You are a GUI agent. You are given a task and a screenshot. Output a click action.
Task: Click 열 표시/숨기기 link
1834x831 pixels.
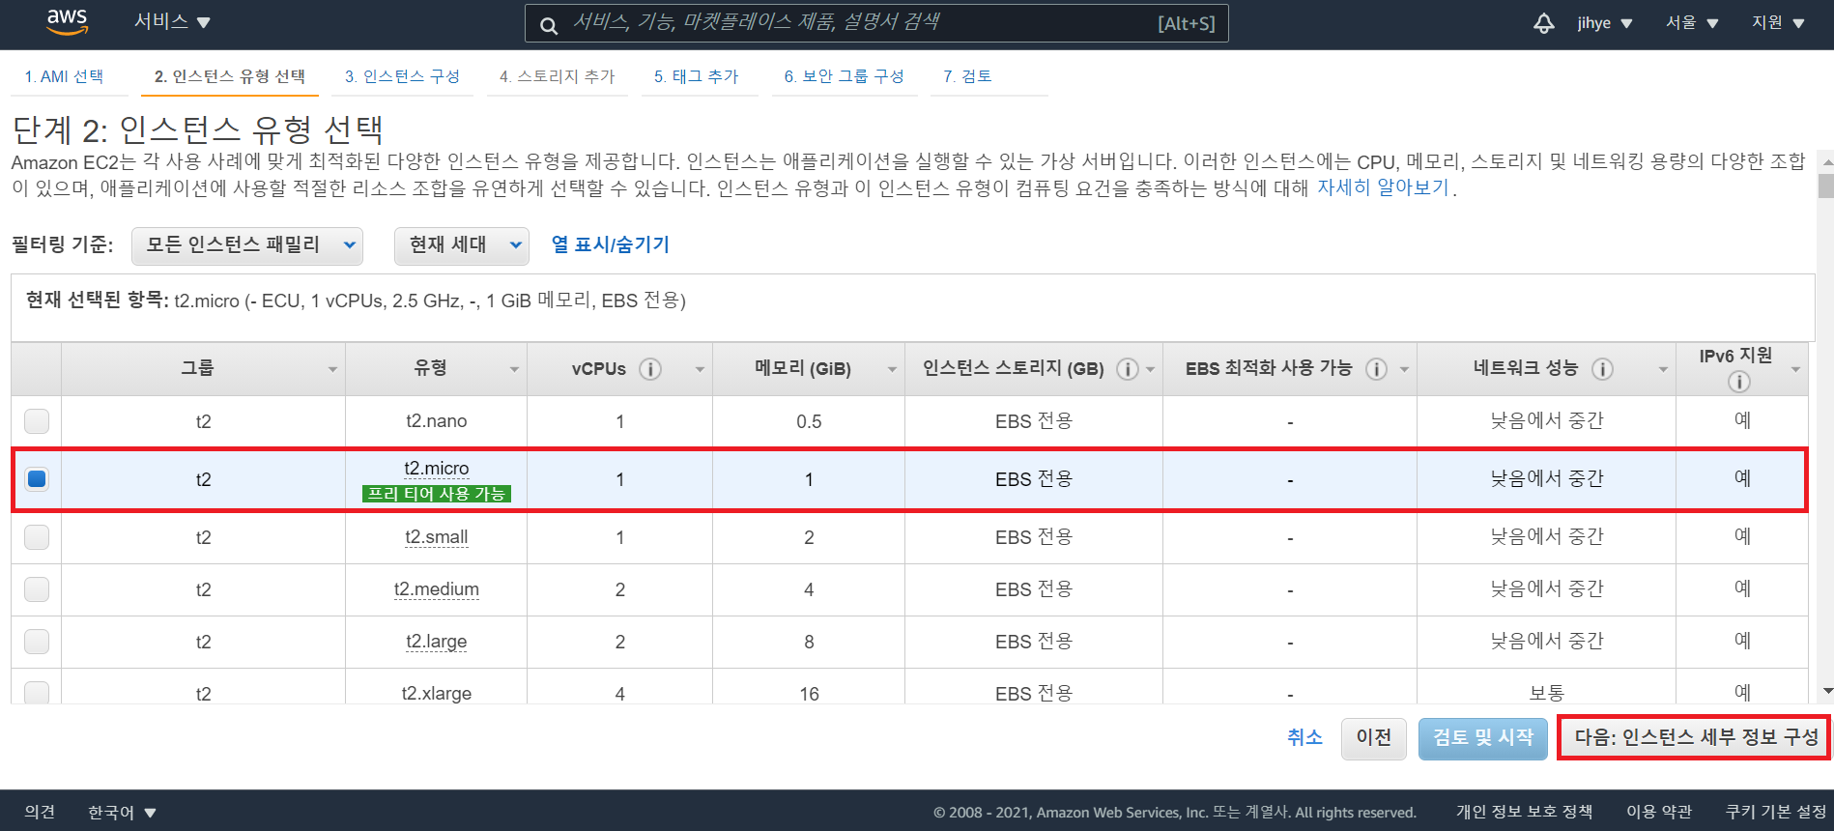pyautogui.click(x=610, y=244)
